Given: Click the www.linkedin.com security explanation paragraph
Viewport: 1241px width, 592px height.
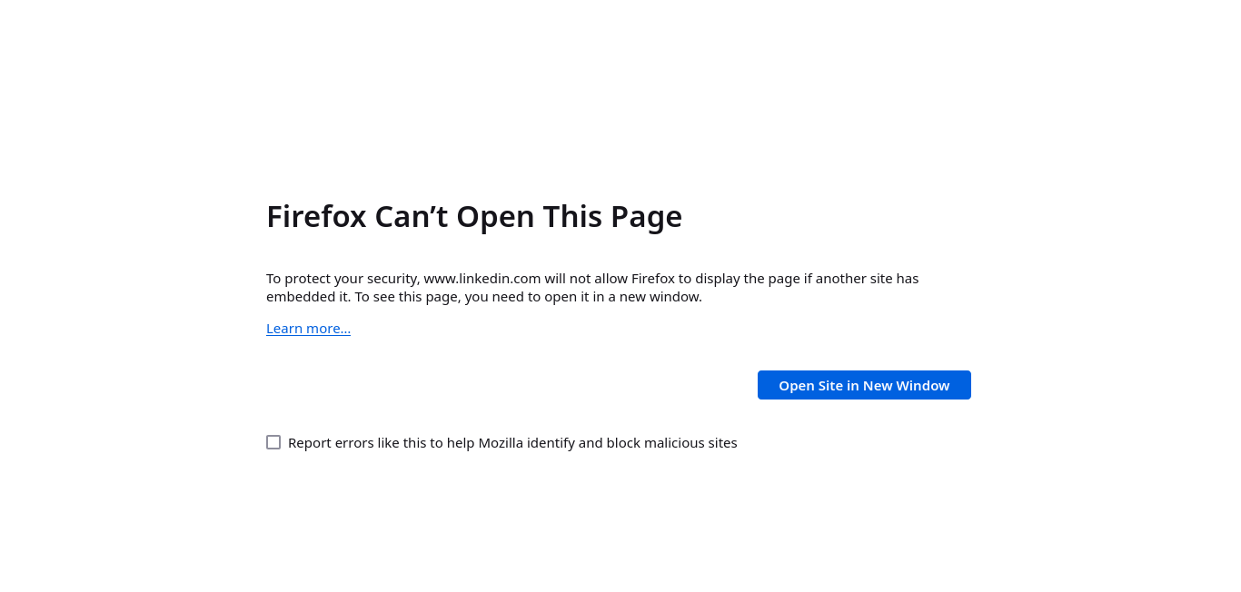Looking at the screenshot, I should [592, 287].
